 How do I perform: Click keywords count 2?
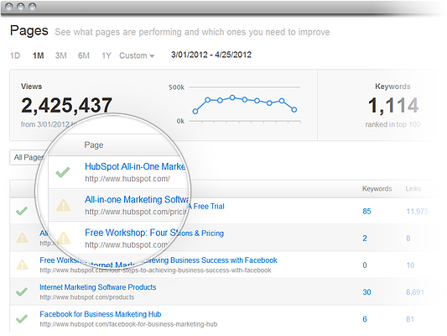[x=365, y=238]
